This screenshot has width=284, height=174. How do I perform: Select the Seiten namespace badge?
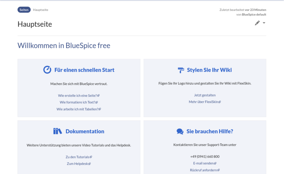coord(24,10)
